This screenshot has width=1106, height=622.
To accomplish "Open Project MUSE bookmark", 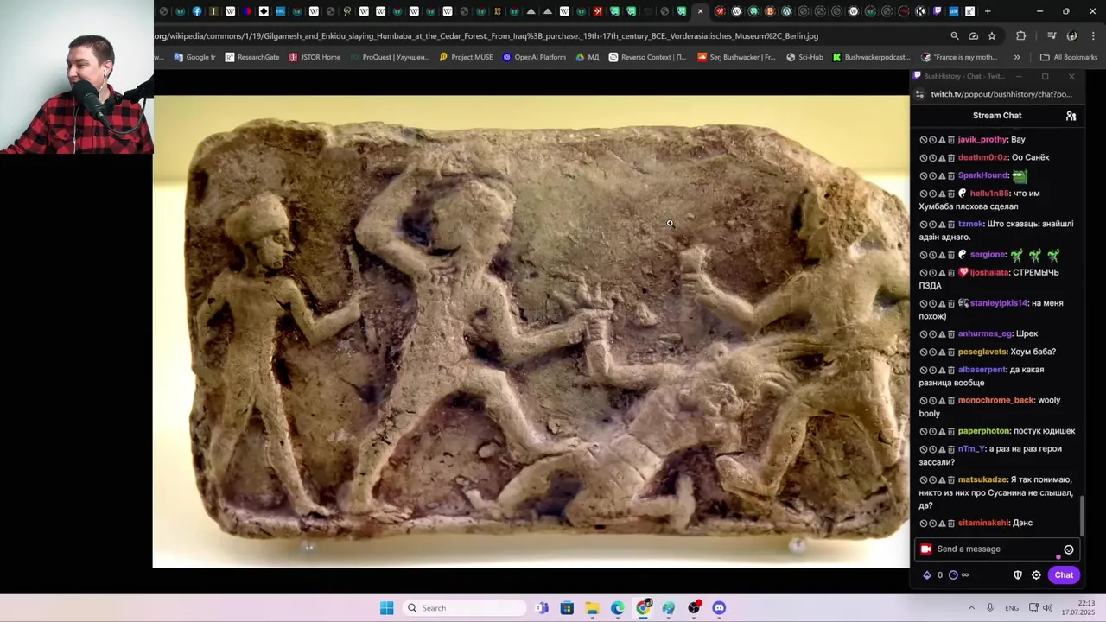I will pos(466,57).
